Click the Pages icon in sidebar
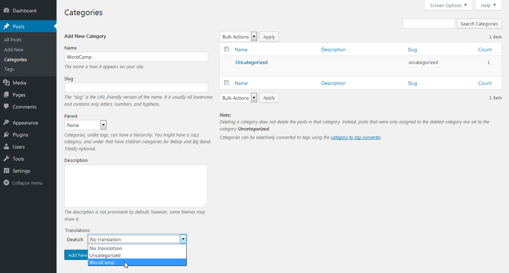The image size is (509, 273). [6, 95]
